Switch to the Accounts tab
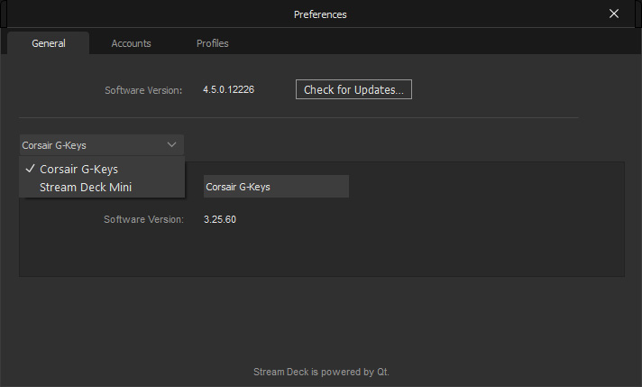The height and width of the screenshot is (387, 642). pyautogui.click(x=131, y=43)
